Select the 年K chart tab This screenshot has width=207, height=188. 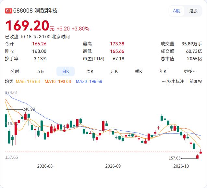163,71
